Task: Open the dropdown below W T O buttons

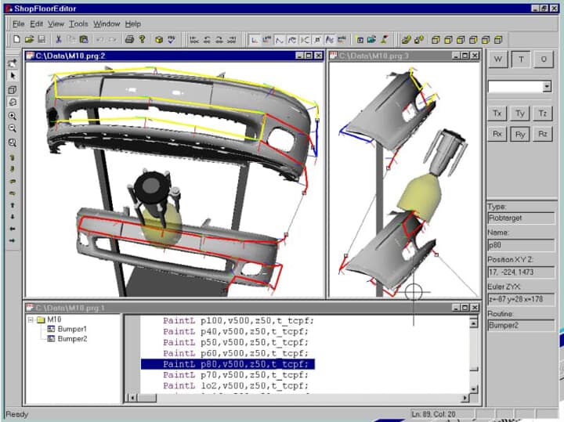Action: 547,87
